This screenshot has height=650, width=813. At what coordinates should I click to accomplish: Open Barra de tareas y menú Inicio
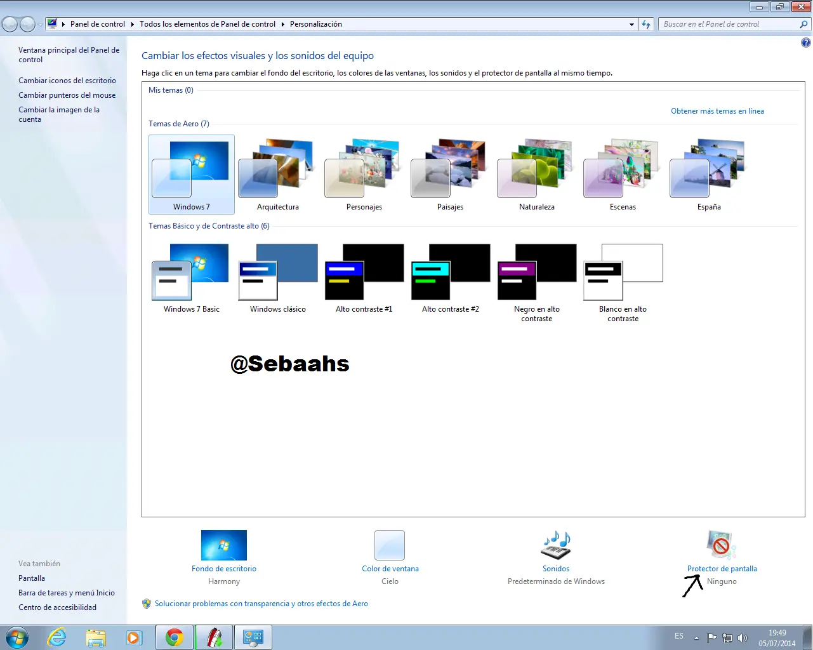pos(67,593)
